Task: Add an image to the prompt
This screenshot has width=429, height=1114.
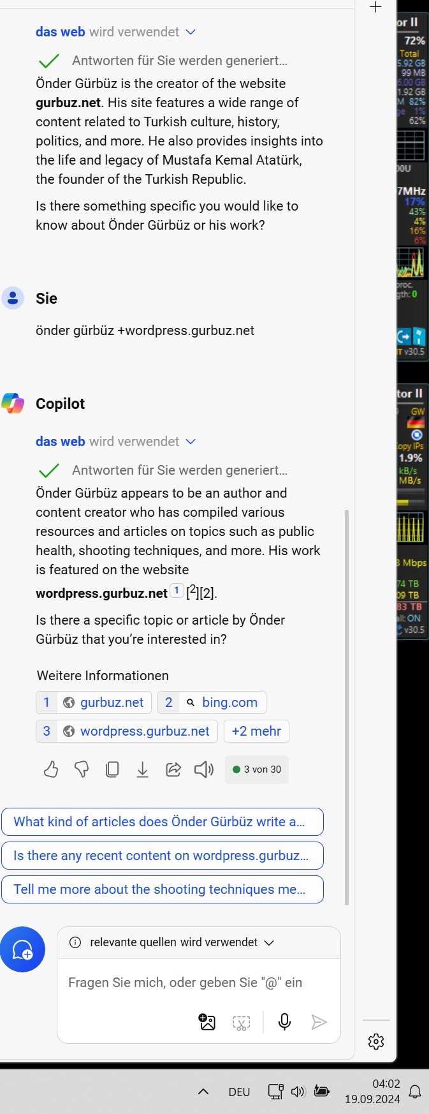Action: click(x=207, y=1022)
